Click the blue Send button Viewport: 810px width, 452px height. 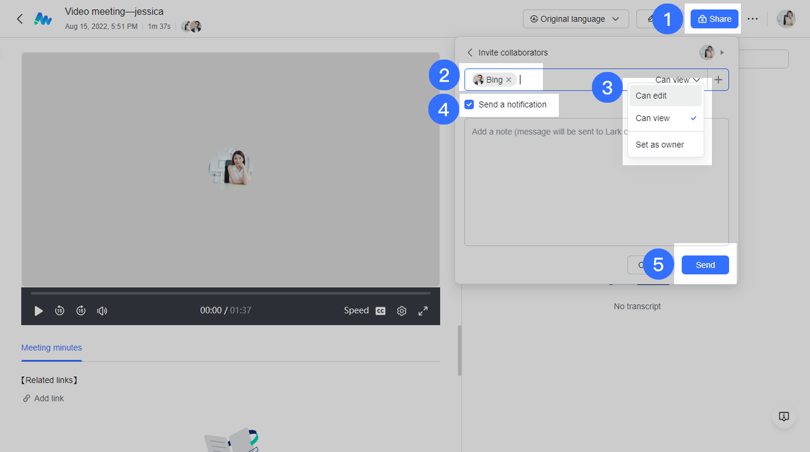tap(705, 265)
